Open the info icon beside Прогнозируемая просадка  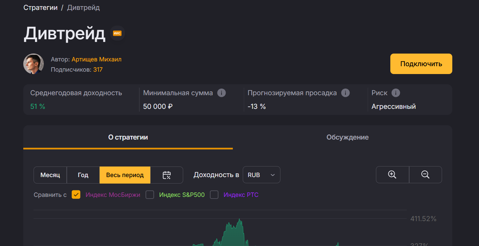[x=345, y=93]
